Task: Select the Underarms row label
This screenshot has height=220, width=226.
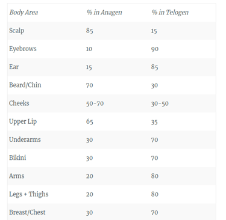Action: (x=25, y=139)
